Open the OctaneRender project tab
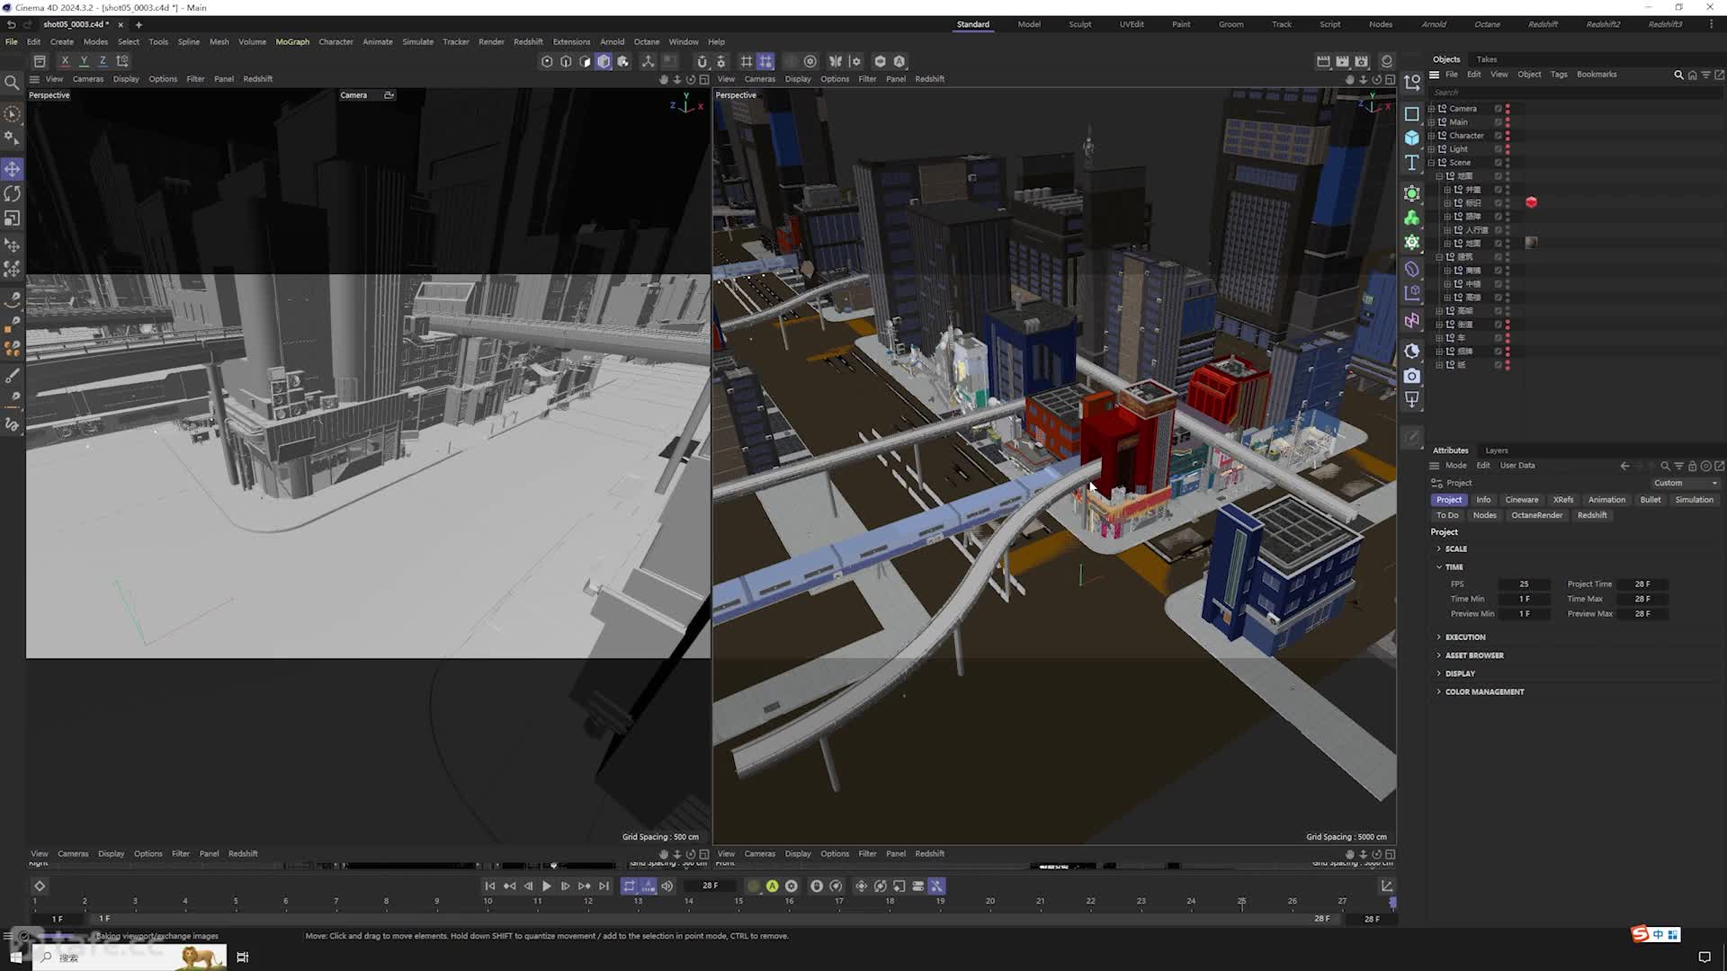The width and height of the screenshot is (1727, 971). 1537,515
